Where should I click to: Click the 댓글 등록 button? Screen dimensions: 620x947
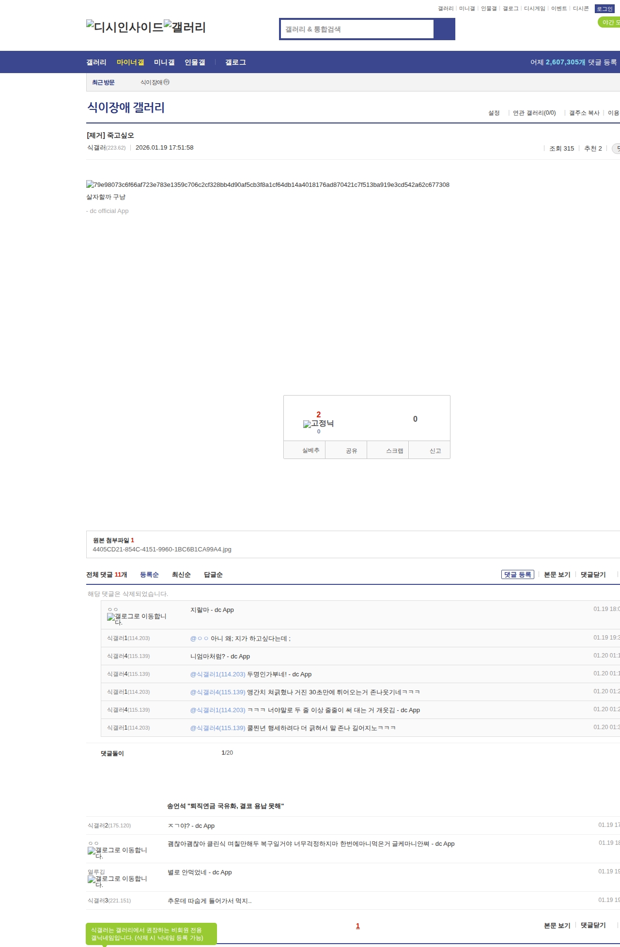pos(518,575)
